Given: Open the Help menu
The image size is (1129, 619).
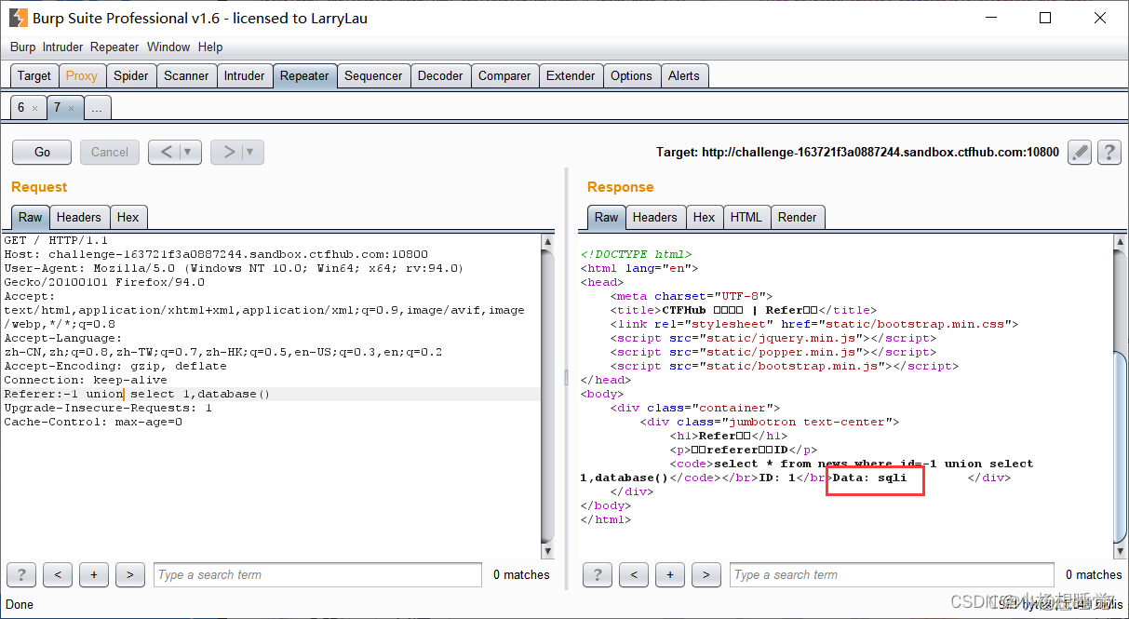Looking at the screenshot, I should [210, 47].
